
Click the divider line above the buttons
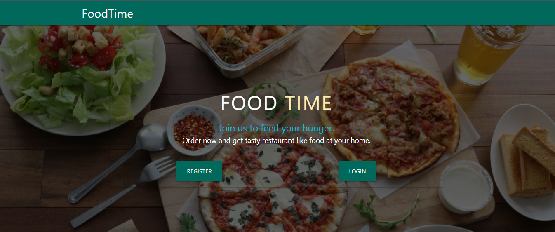pos(276,155)
